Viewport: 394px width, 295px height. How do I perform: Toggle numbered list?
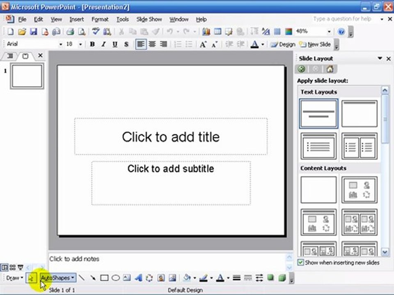click(178, 44)
